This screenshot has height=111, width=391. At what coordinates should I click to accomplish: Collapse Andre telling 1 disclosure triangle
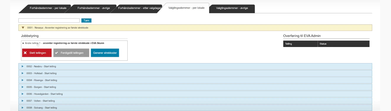pyautogui.click(x=23, y=43)
